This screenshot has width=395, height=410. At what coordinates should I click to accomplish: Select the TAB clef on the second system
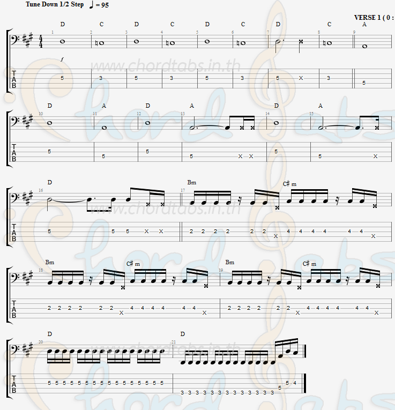(x=14, y=153)
